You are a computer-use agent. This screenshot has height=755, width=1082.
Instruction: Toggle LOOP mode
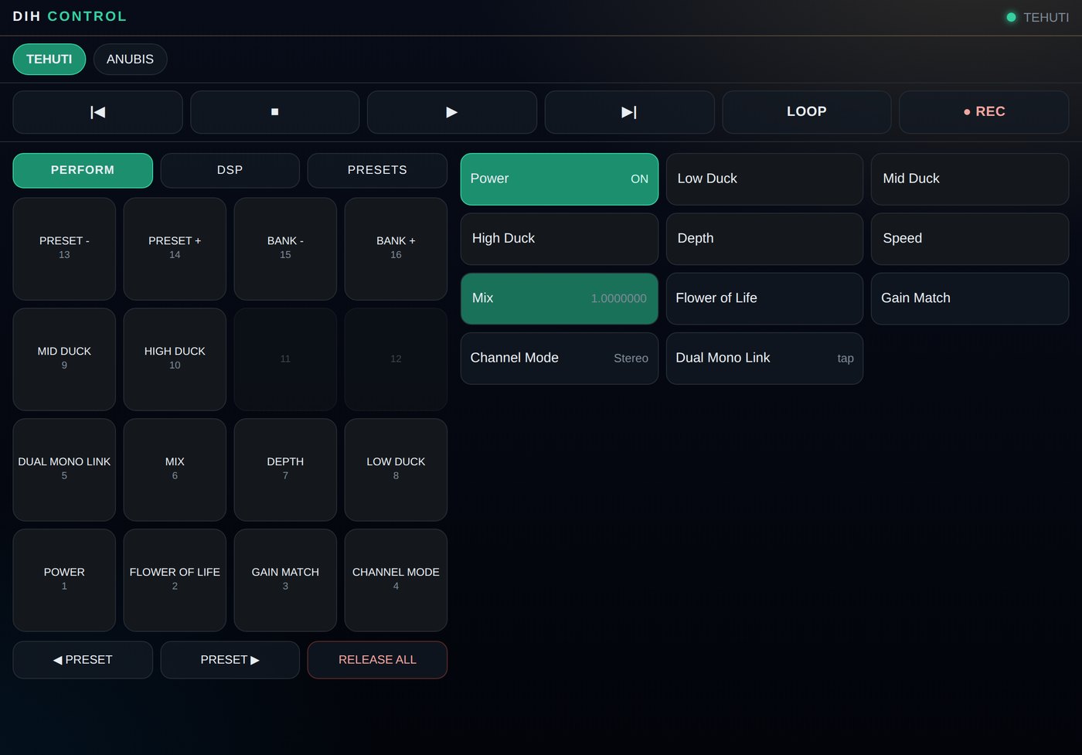pos(807,112)
